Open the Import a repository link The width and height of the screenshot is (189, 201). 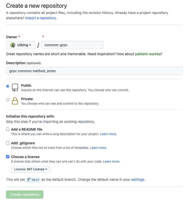point(41,18)
